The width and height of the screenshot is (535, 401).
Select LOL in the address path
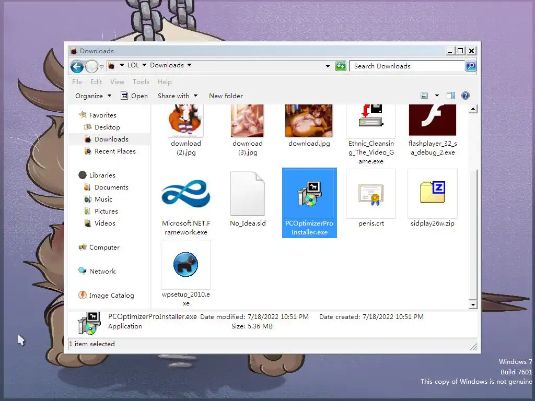133,65
